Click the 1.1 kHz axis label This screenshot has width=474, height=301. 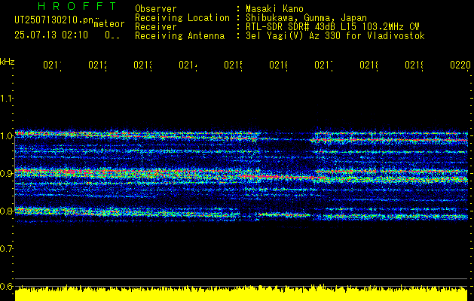coord(6,98)
